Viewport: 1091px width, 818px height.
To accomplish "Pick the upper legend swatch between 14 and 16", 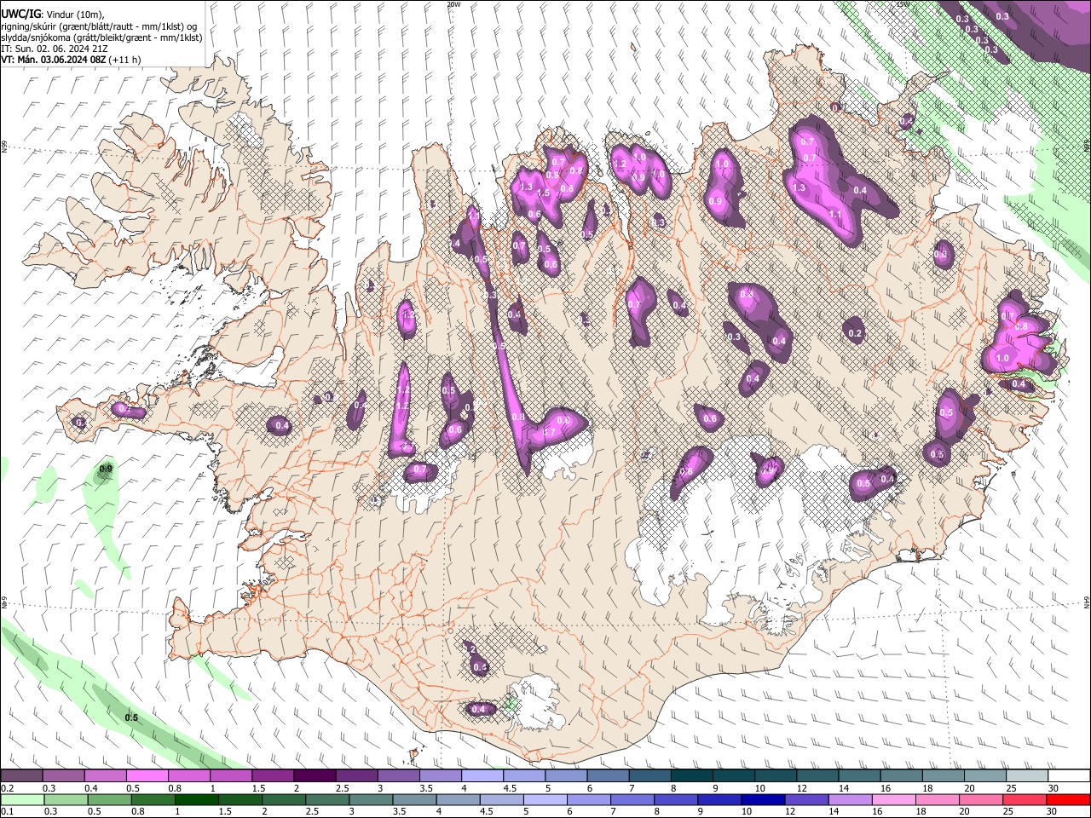I will coord(860,776).
